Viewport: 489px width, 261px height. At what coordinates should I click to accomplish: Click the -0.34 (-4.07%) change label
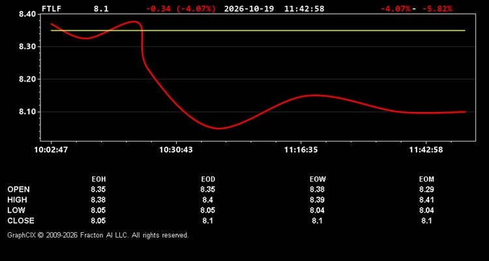tap(181, 8)
